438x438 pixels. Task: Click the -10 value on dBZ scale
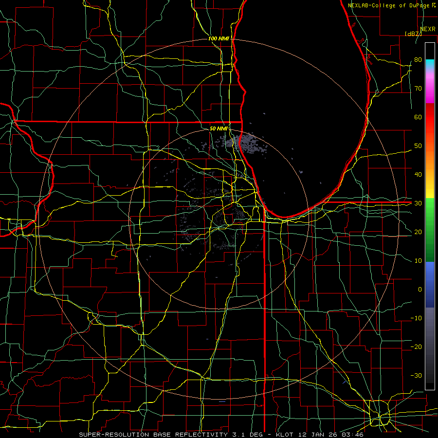click(x=416, y=318)
